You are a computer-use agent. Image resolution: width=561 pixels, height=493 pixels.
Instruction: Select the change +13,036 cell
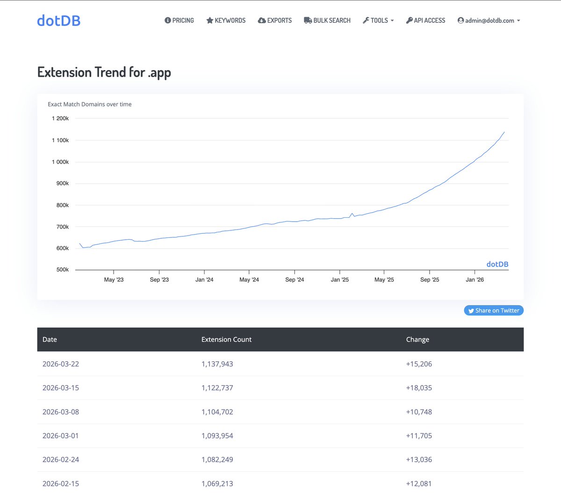(419, 459)
